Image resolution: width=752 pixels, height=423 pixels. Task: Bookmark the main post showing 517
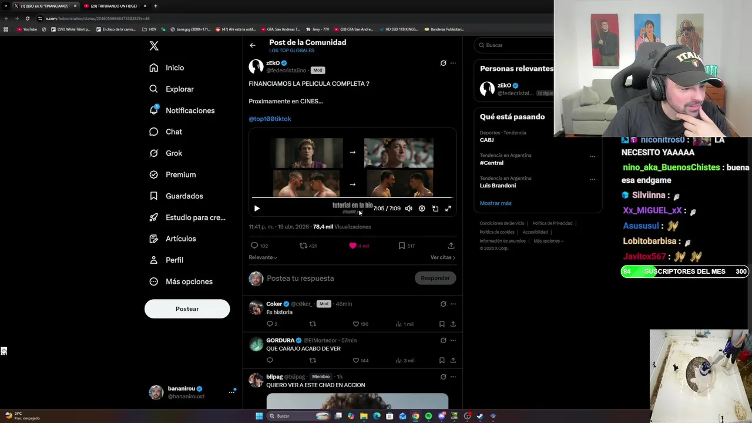click(402, 246)
